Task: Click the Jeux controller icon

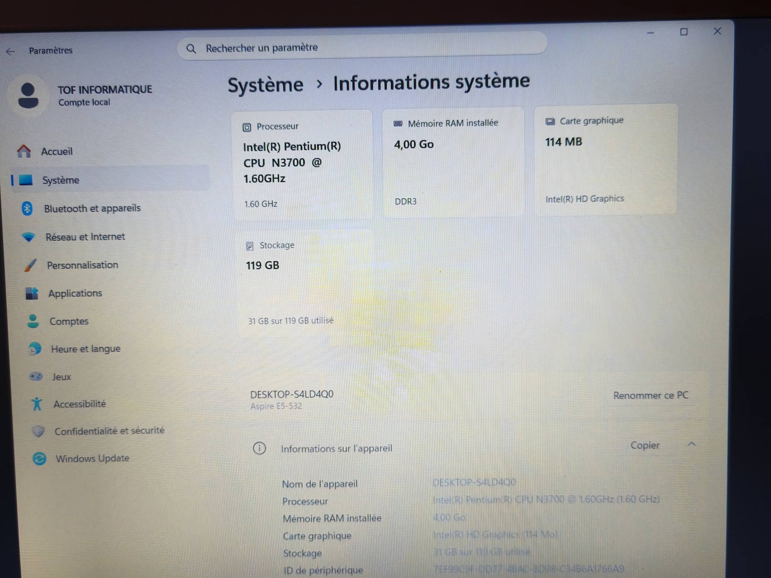Action: click(x=36, y=377)
